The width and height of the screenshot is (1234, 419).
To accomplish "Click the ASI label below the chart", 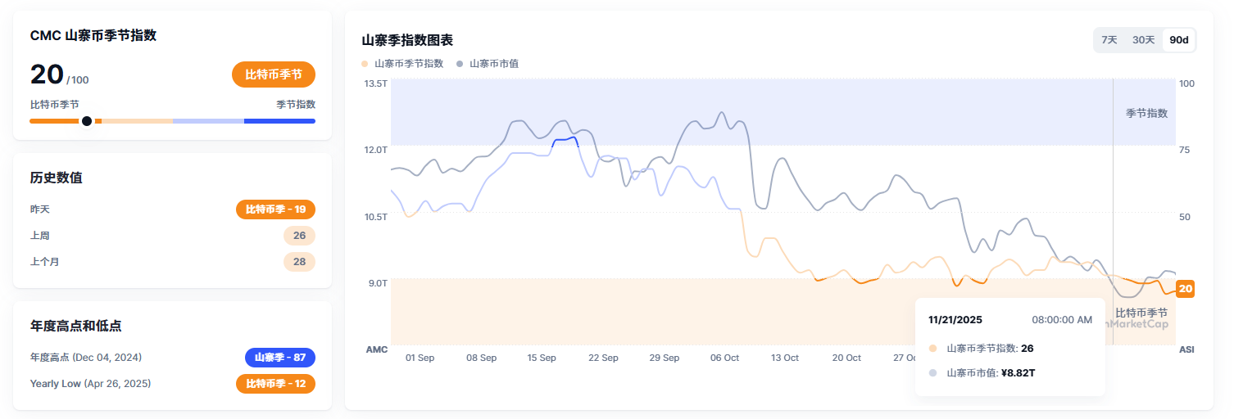I will [x=1186, y=349].
